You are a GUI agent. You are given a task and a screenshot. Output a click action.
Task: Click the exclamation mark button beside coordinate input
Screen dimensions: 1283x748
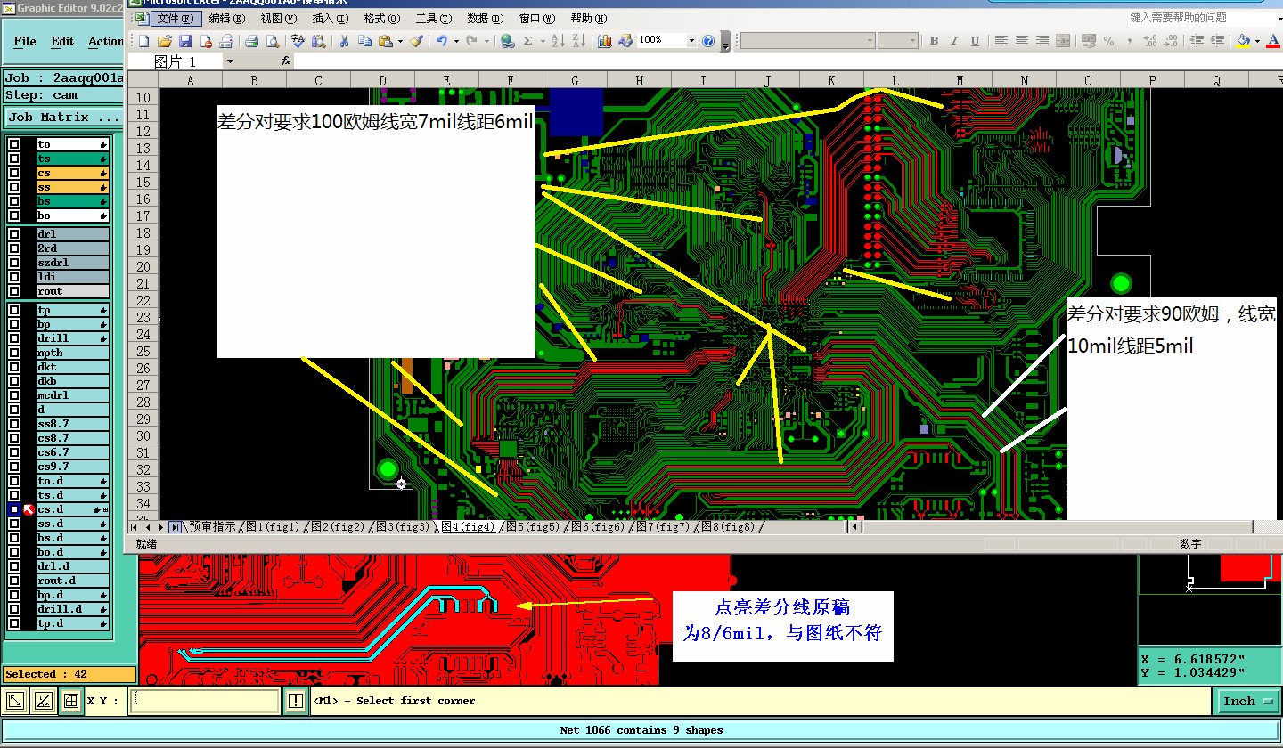pos(296,702)
